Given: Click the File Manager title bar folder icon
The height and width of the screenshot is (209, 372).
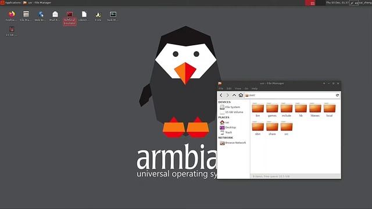Looking at the screenshot, I should [x=220, y=84].
